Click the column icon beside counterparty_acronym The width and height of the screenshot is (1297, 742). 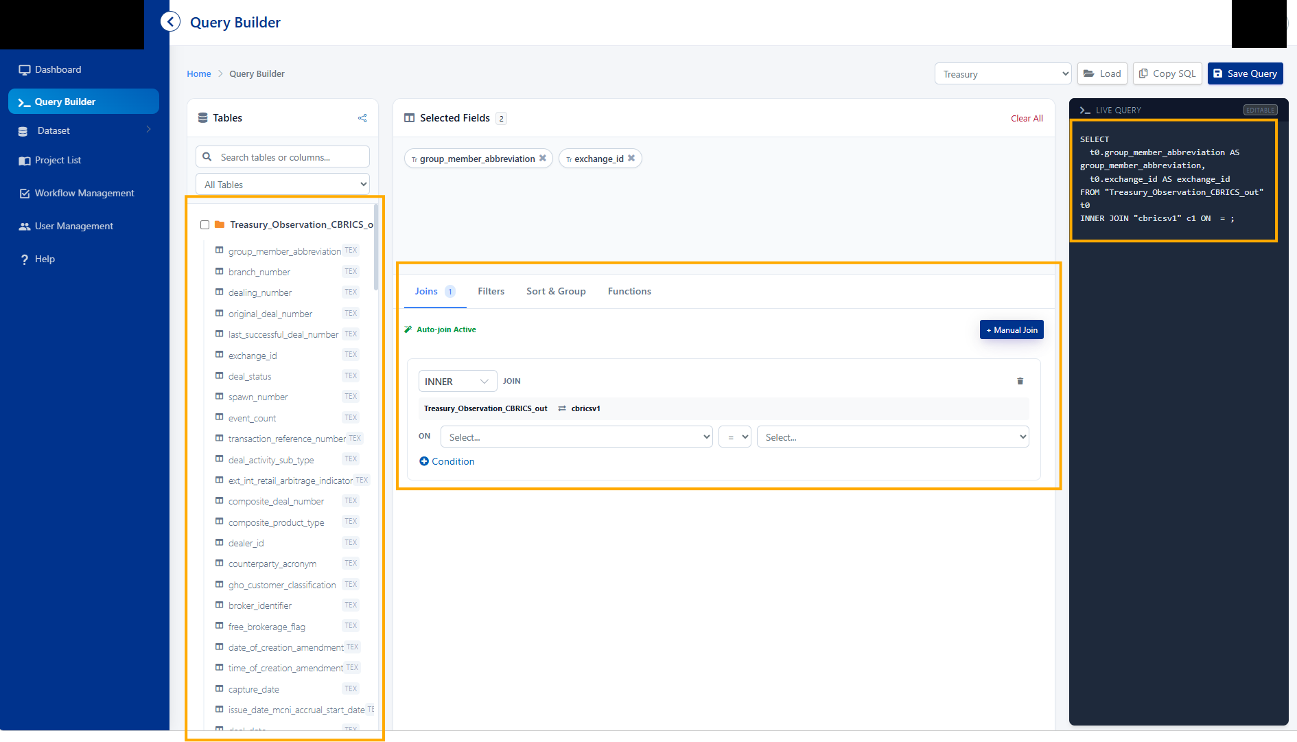220,563
